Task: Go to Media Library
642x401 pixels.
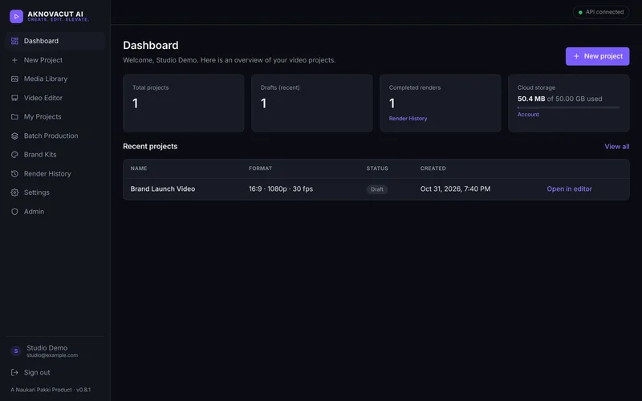Action: 55,79
